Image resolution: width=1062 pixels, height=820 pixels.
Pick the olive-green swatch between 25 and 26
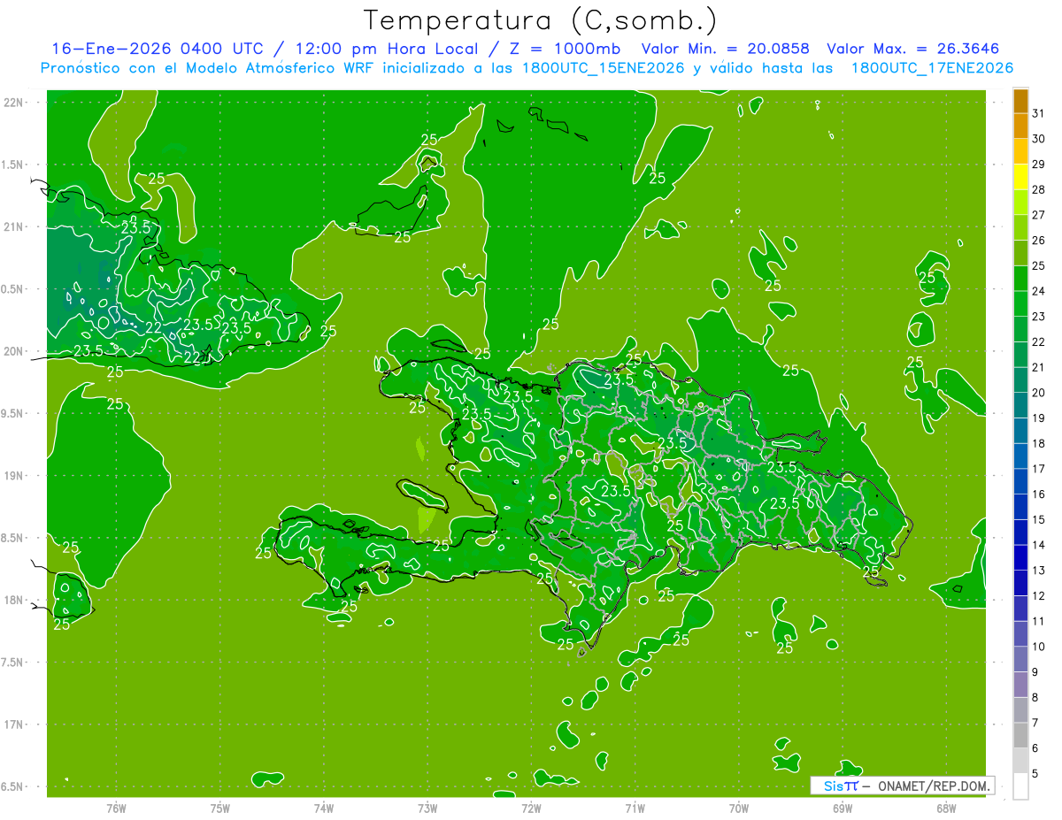click(x=1020, y=252)
